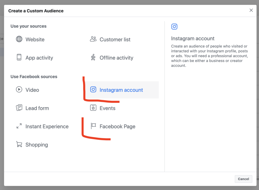
Task: Select the App activity source
Action: point(39,58)
